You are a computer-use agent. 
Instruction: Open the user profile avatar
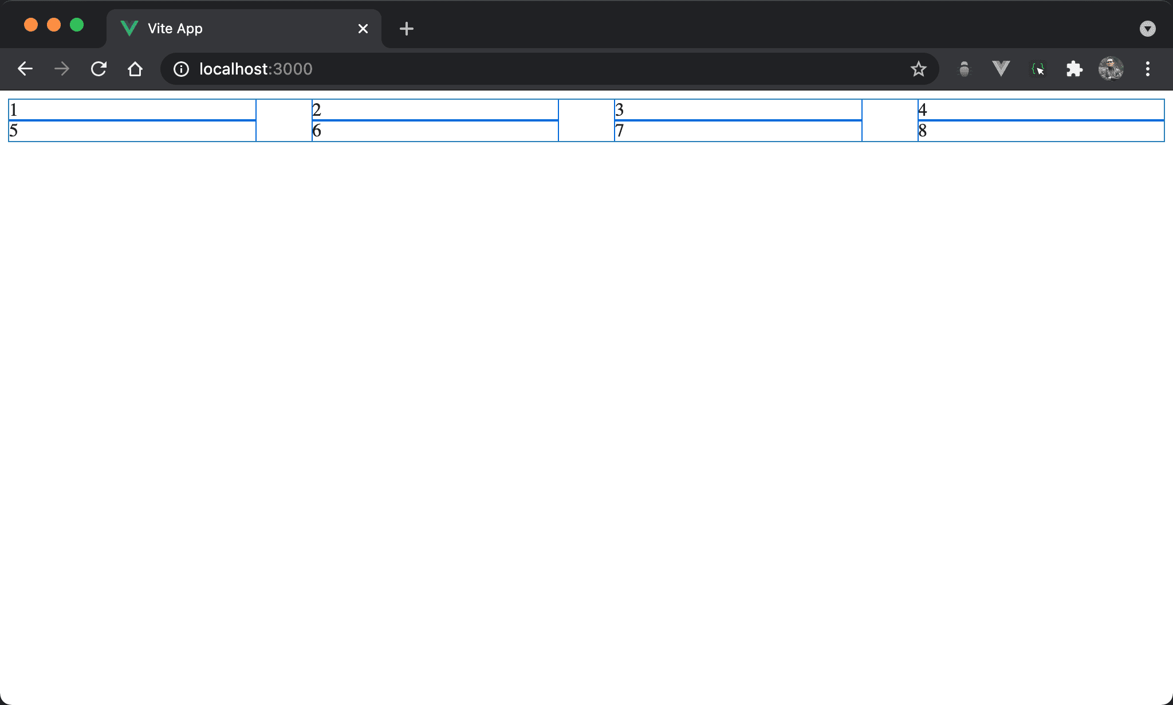tap(1111, 69)
